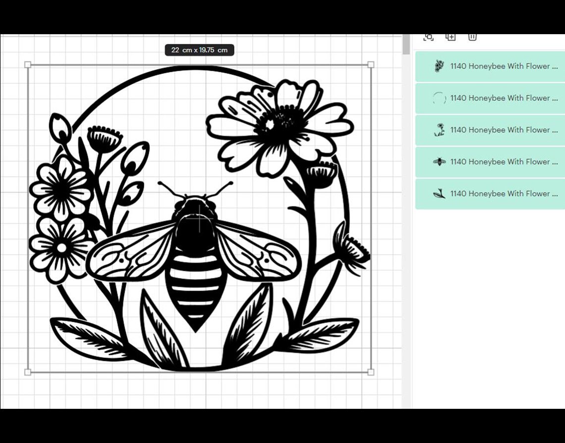
Task: Click the select-all icon in the top toolbar
Action: [x=428, y=37]
